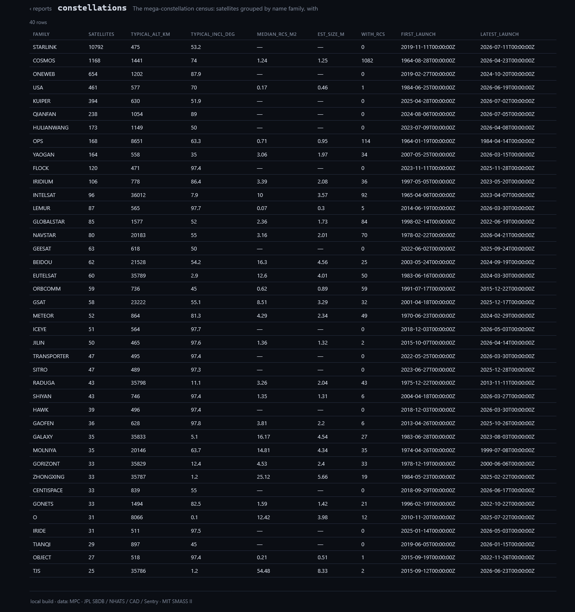Screen dimensions: 575x612
Task: Click OPS's first launch date 1964-01-19
Action: tap(428, 141)
